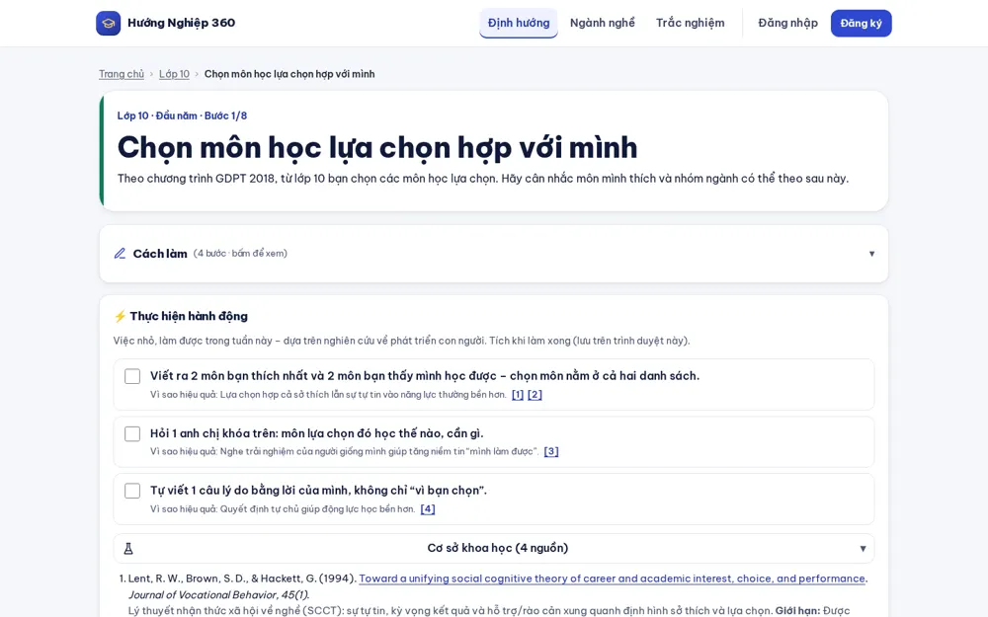Click the page title Chọn môn học lựa chọn hợp với mình

pos(376,148)
